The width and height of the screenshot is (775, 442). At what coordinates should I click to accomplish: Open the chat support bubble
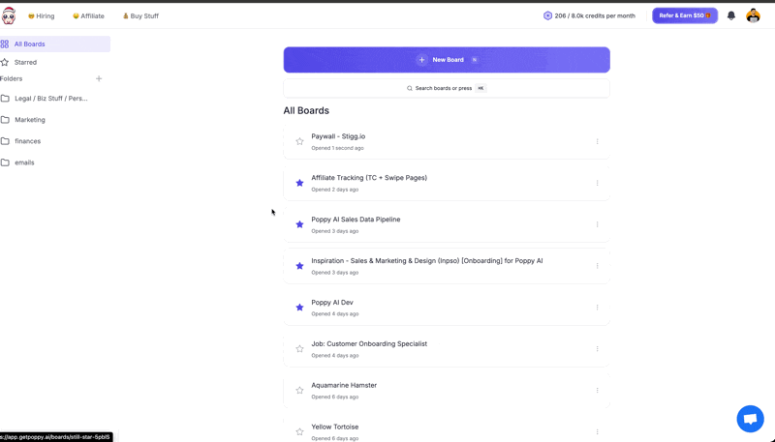[x=750, y=418]
